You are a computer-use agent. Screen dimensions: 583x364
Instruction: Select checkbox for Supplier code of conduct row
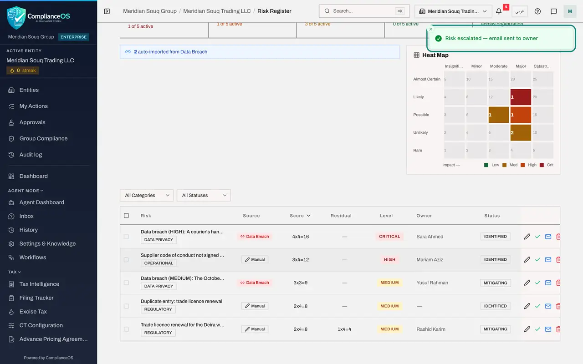pyautogui.click(x=126, y=260)
